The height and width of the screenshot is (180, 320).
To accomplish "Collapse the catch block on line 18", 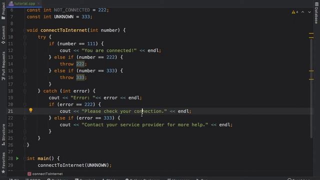I will 25,91.
